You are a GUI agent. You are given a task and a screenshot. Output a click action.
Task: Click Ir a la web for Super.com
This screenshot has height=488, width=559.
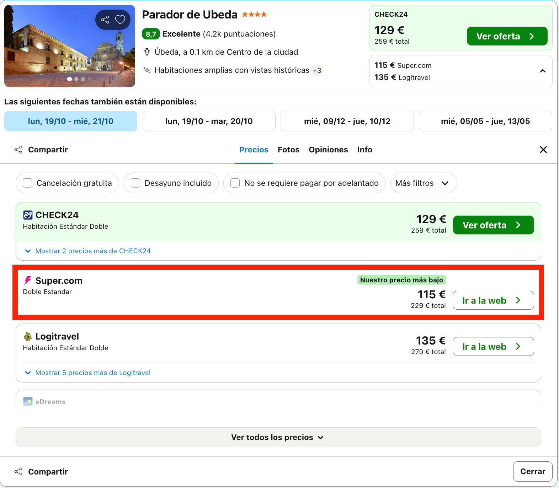pos(493,300)
